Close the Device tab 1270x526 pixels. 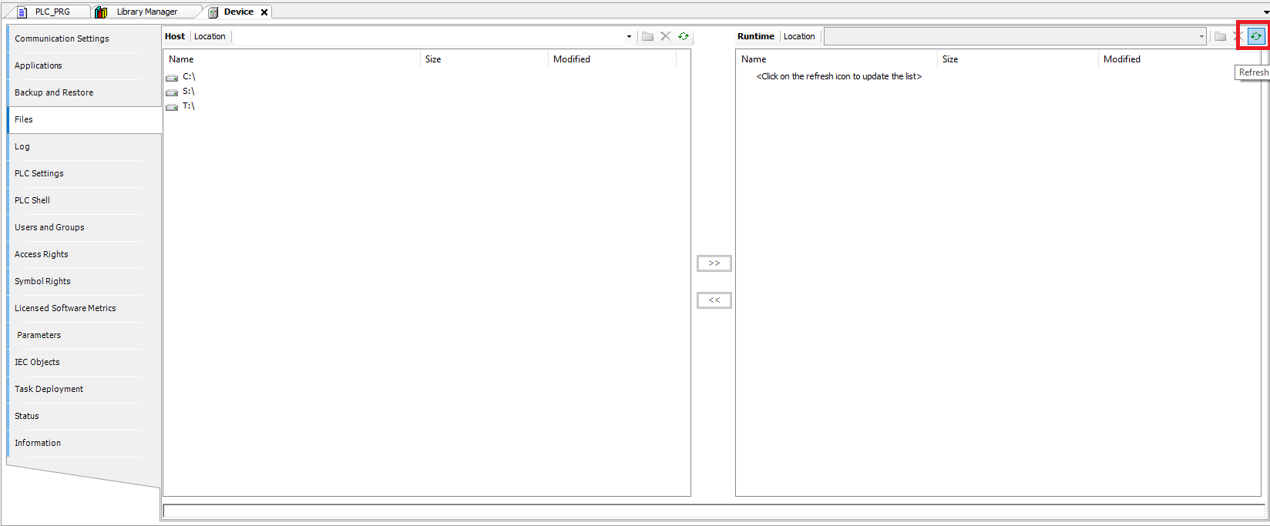[264, 12]
